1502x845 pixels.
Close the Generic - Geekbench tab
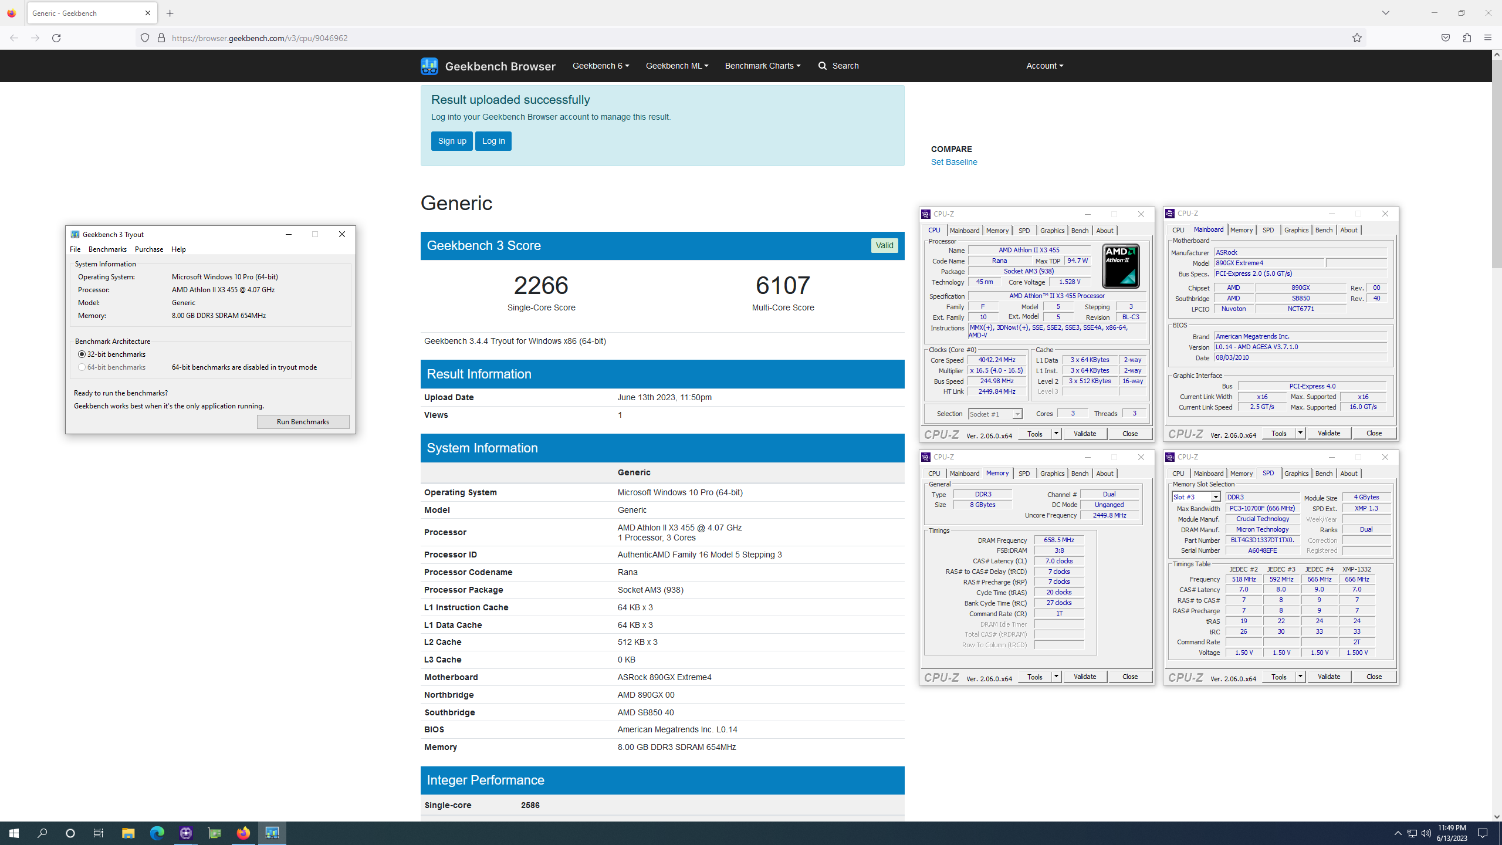click(x=148, y=13)
